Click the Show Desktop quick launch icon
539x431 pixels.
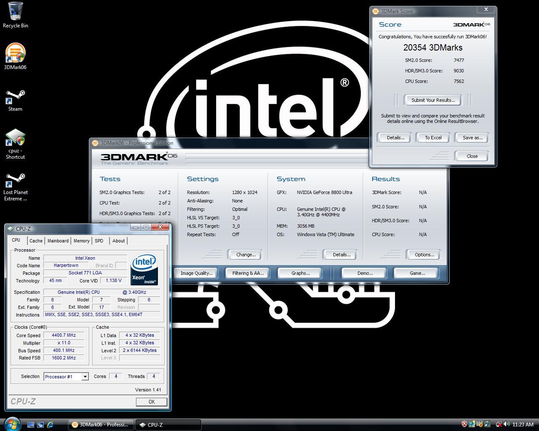(x=31, y=425)
